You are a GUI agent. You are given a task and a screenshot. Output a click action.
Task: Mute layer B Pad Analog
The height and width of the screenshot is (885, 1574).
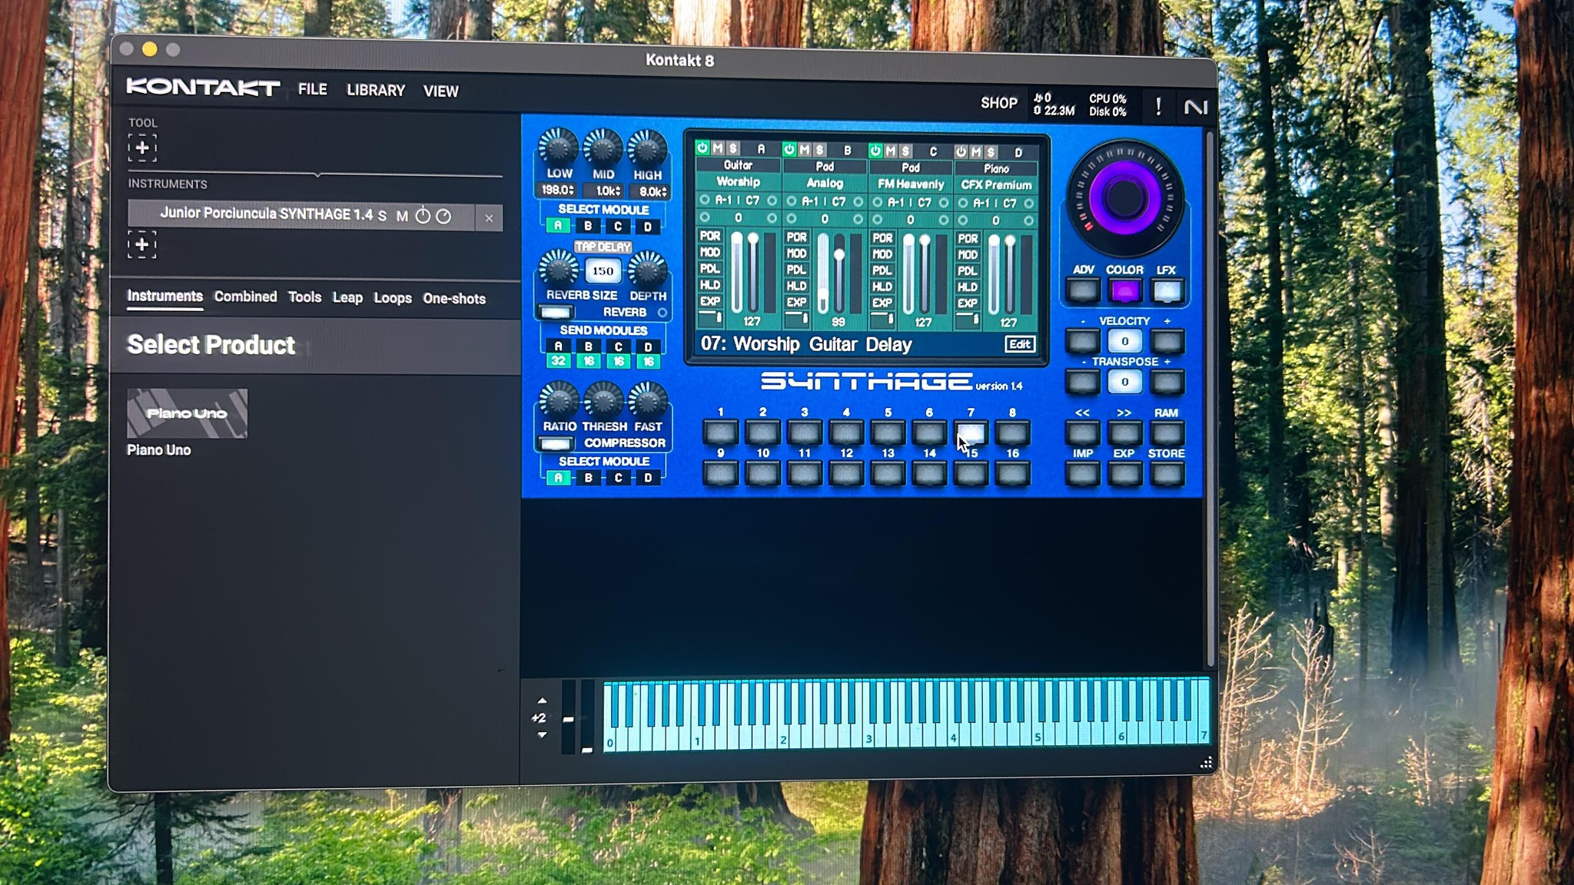pos(804,150)
